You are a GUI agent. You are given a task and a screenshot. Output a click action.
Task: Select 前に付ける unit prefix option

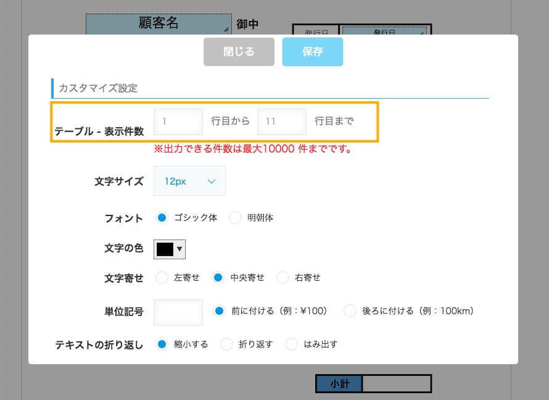[220, 311]
